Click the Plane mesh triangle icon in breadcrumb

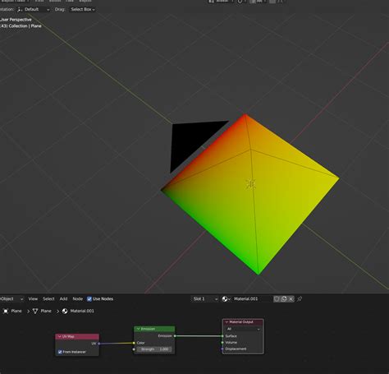click(x=35, y=311)
